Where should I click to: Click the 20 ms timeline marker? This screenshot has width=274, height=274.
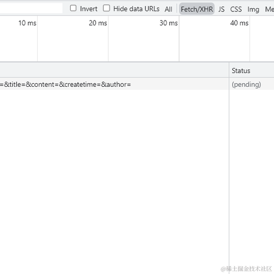coord(98,23)
